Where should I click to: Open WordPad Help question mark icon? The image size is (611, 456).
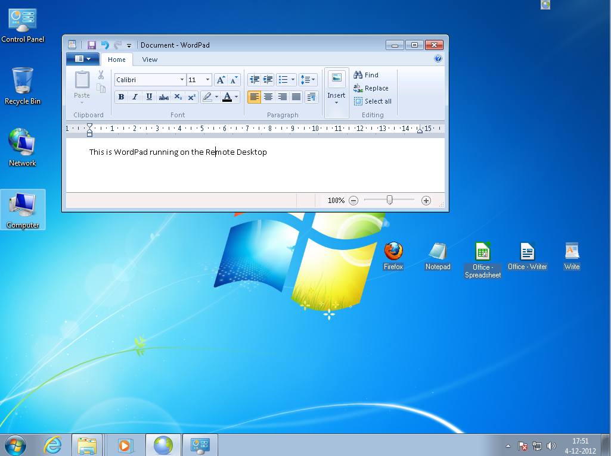438,59
